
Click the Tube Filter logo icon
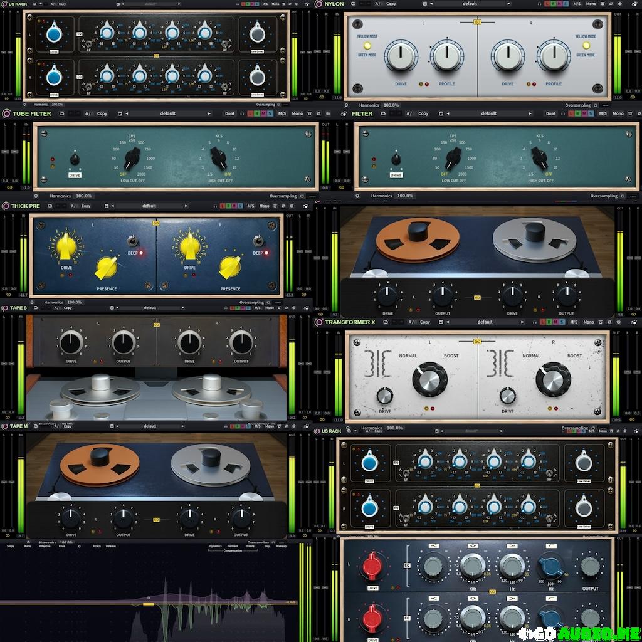tap(6, 113)
